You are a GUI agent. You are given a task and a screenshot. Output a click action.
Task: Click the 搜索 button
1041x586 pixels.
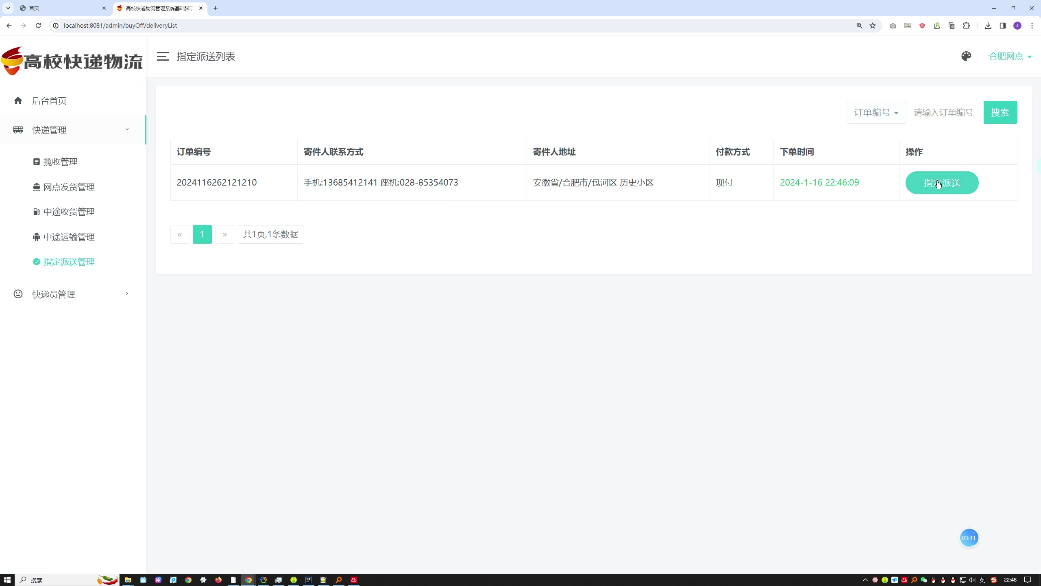click(1000, 112)
